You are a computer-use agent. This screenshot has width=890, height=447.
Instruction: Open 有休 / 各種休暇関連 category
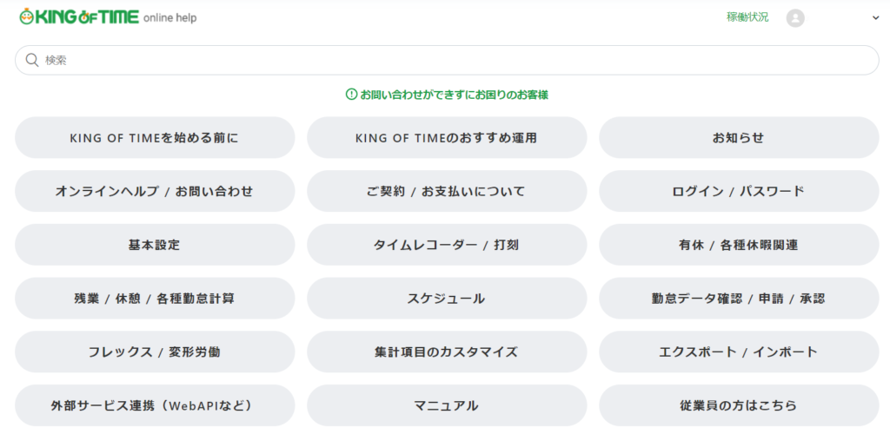(x=739, y=245)
